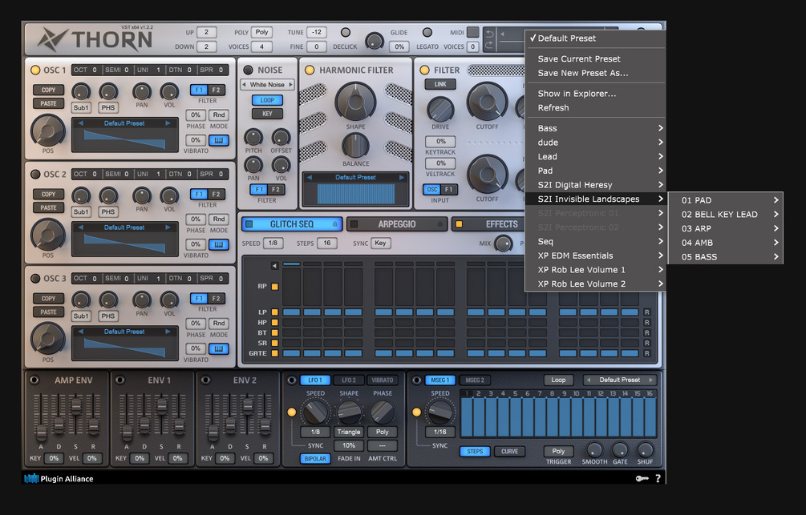This screenshot has width=806, height=515.
Task: Expand the Bass preset folder
Action: (x=595, y=128)
